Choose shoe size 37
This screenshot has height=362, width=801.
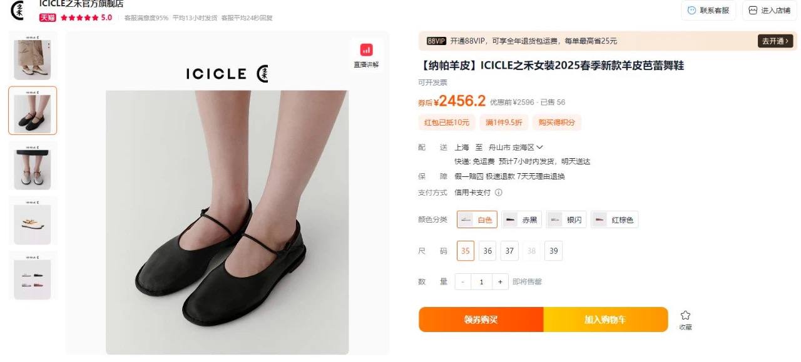coord(509,251)
